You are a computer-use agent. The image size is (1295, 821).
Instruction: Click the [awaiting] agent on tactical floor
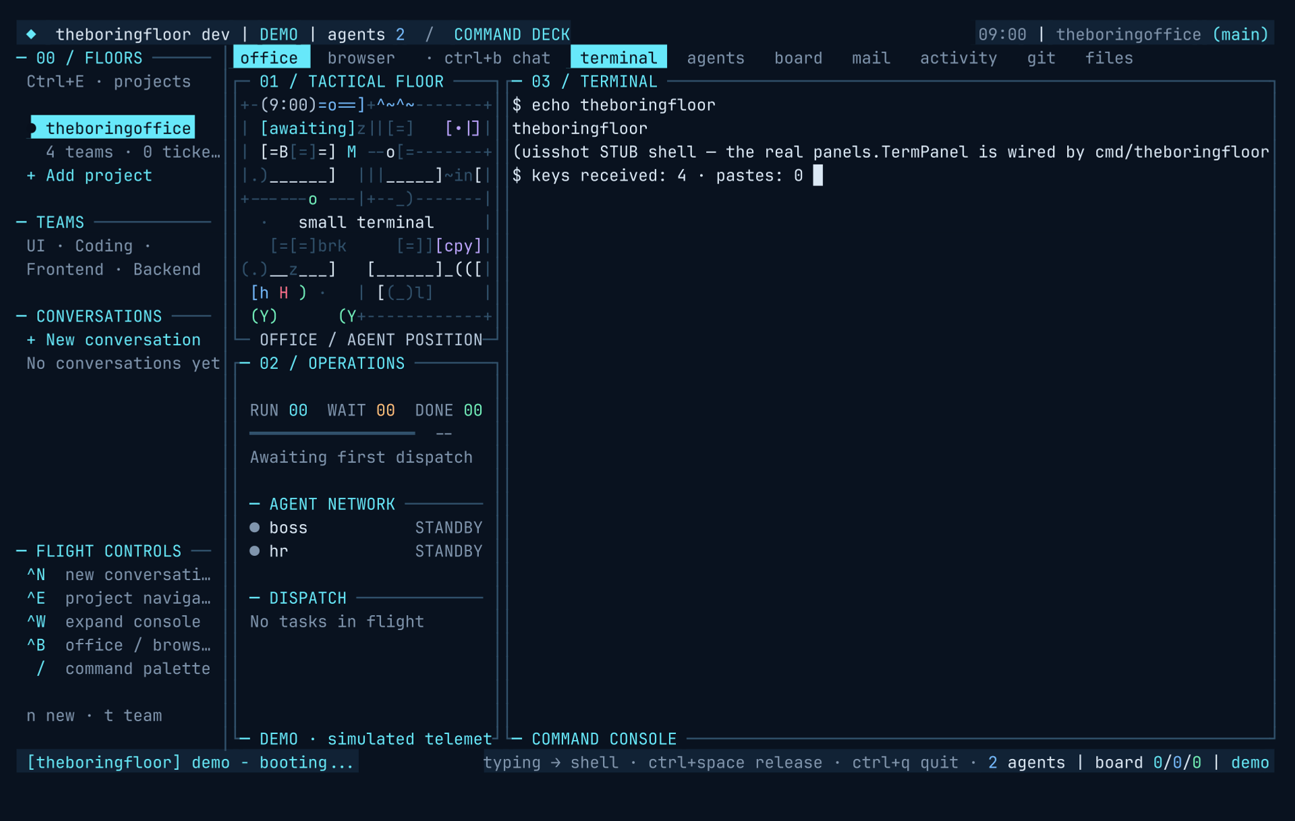[308, 128]
